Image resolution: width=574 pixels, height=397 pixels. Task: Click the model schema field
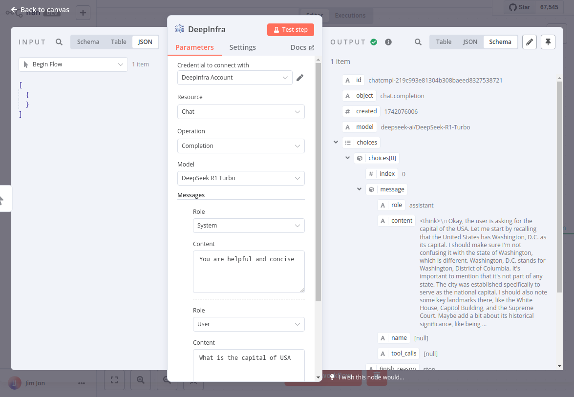[x=359, y=127]
